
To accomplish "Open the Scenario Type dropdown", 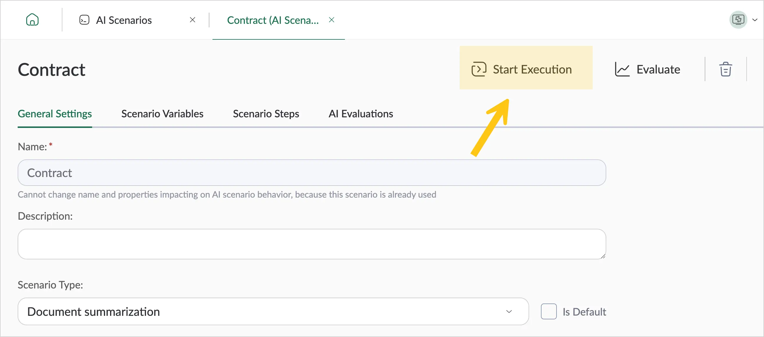I will coord(273,311).
